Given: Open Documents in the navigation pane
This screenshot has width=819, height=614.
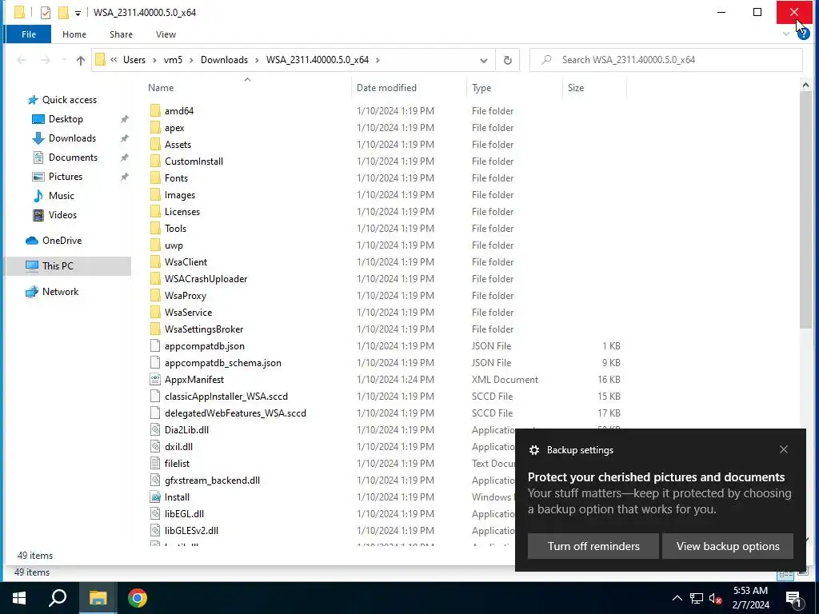Looking at the screenshot, I should [x=73, y=157].
